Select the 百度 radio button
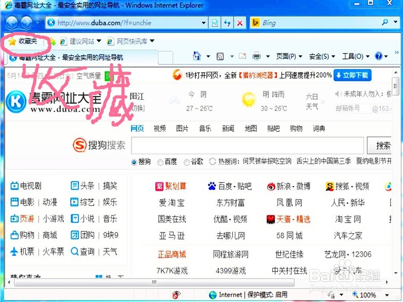The height and width of the screenshot is (302, 403). click(160, 162)
